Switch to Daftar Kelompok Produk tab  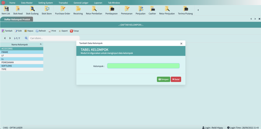coord(17,19)
